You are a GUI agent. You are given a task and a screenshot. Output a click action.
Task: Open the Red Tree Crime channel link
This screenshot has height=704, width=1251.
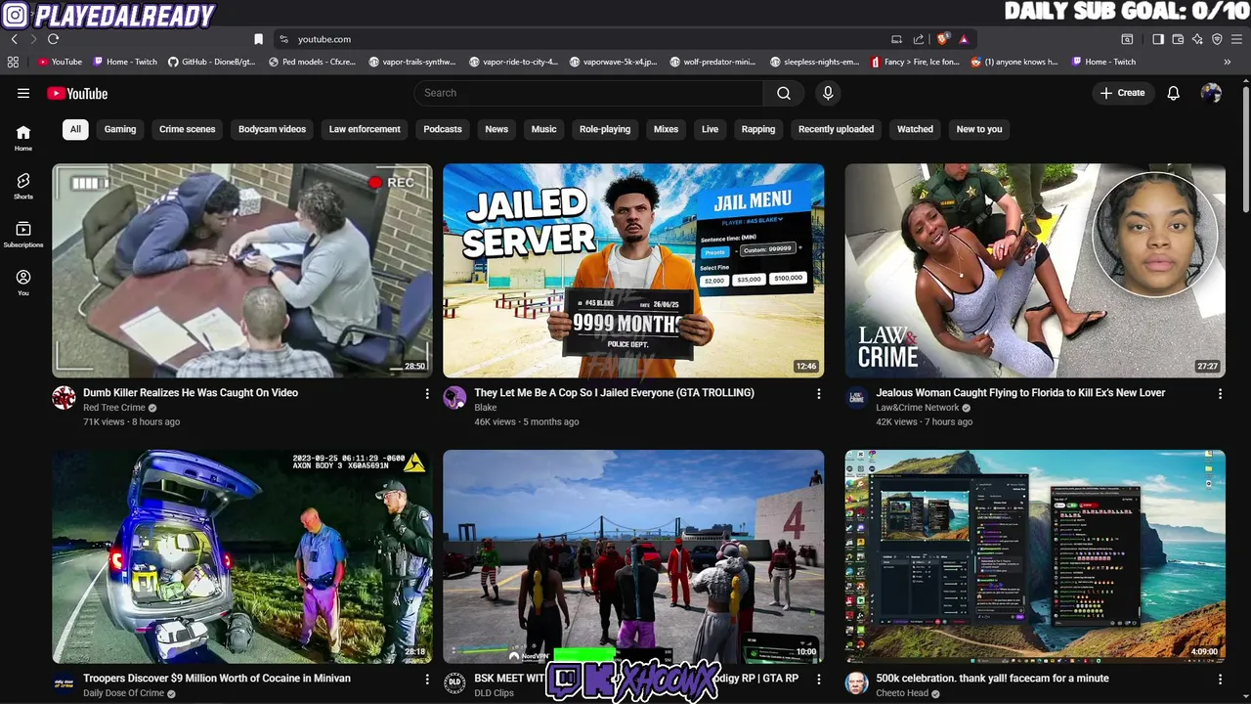click(113, 408)
